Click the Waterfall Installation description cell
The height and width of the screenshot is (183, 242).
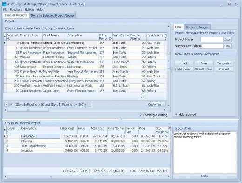pyautogui.click(x=83, y=62)
